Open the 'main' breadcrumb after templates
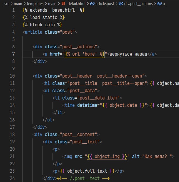 [x=52, y=4]
